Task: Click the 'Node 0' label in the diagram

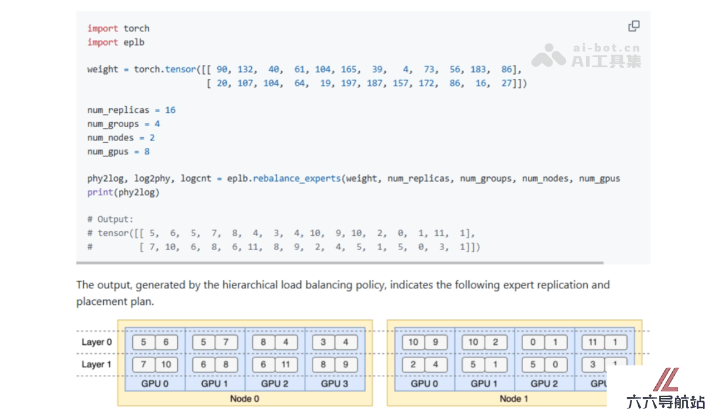Action: point(244,399)
